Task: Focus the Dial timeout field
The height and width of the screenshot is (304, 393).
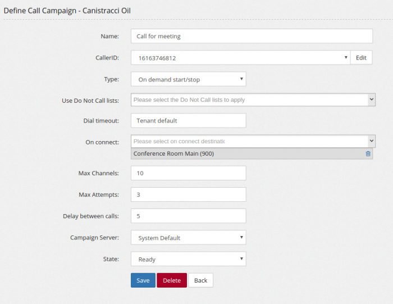Action: pos(188,121)
